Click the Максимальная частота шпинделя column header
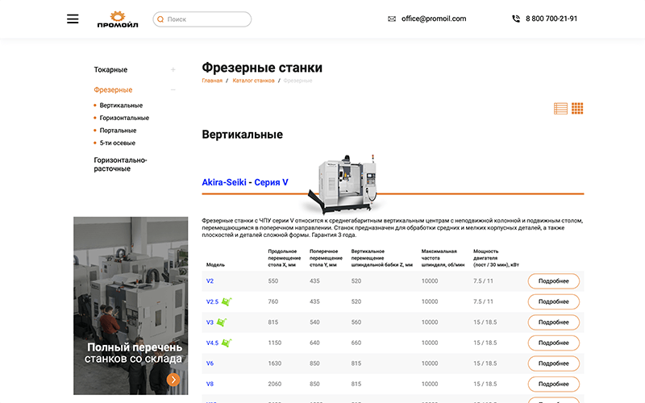The width and height of the screenshot is (645, 403). [443, 258]
